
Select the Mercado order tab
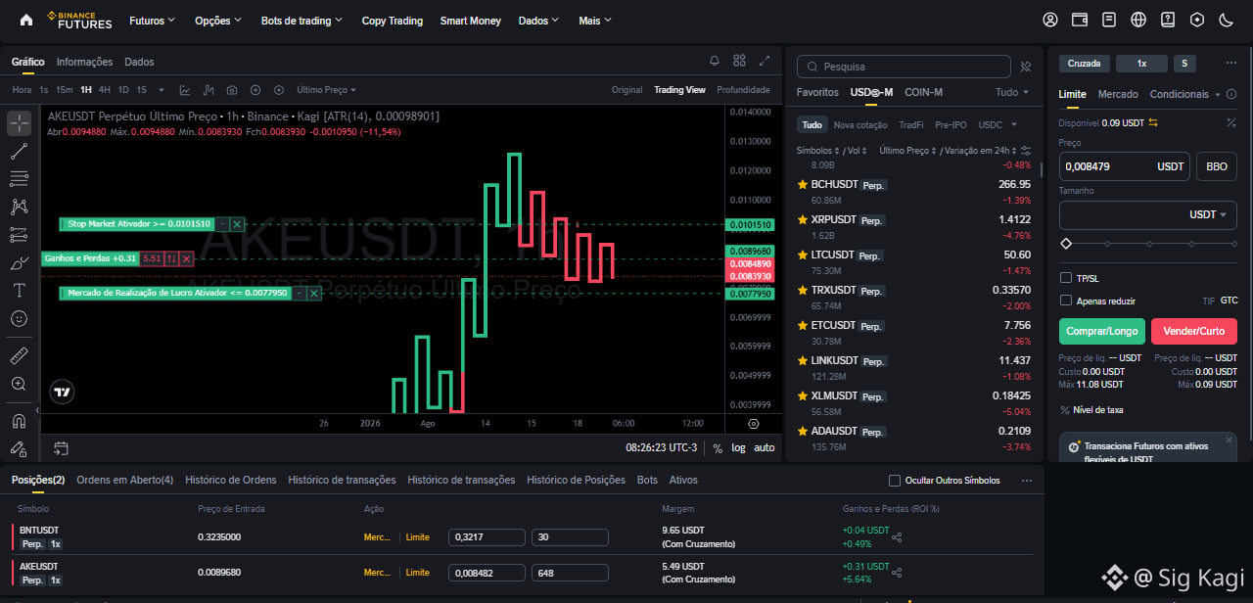pyautogui.click(x=1118, y=94)
